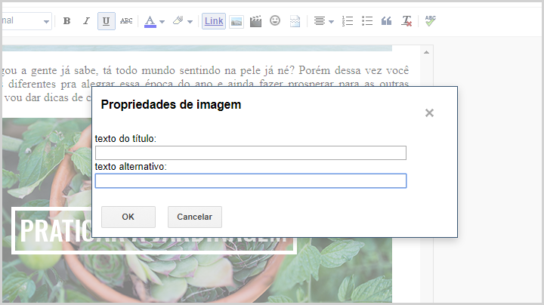This screenshot has width=544, height=305.
Task: Toggle italic formatting
Action: (x=86, y=21)
